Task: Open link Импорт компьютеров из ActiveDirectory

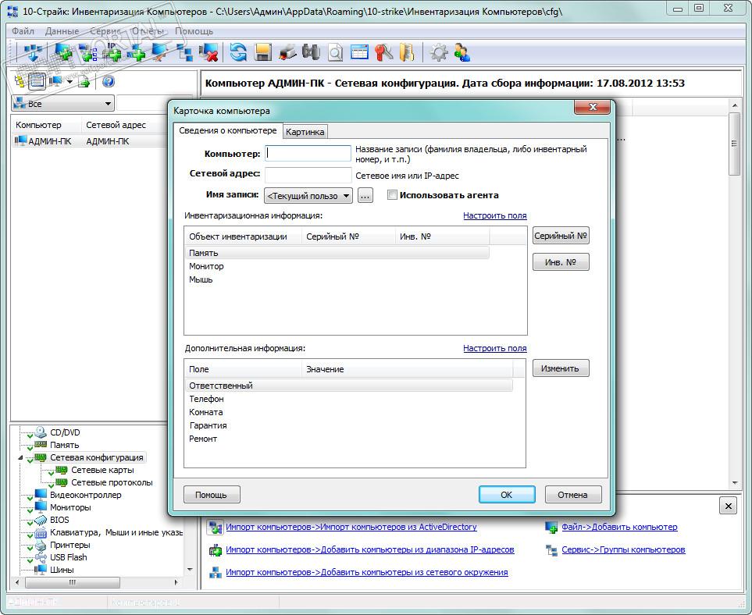Action: (351, 528)
